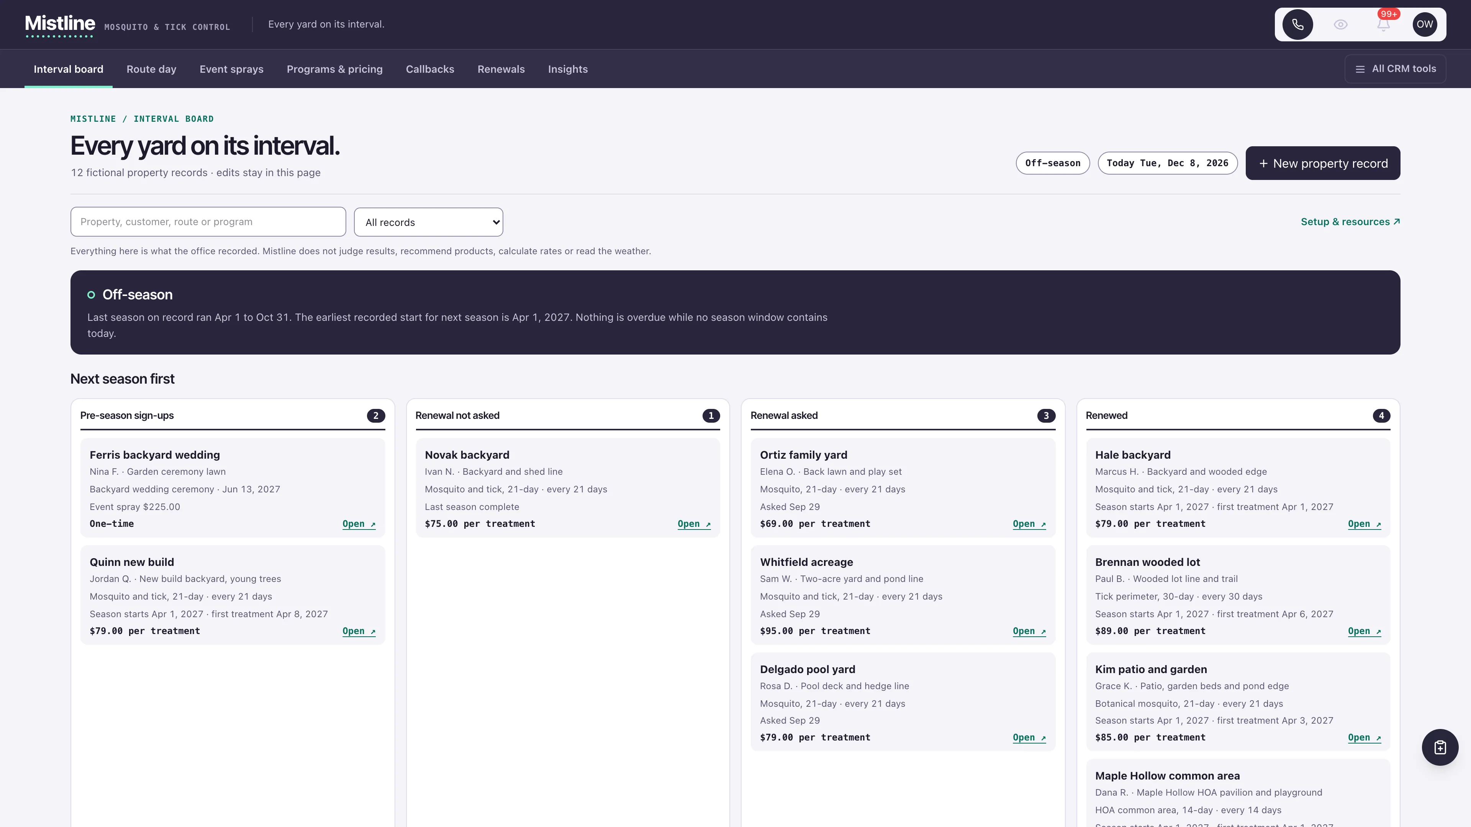Screen dimensions: 1471x827
Task: Click the Today Tue, Dec 8, 2026 pill
Action: [x=1167, y=163]
